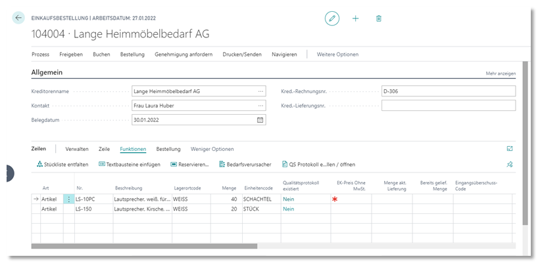Open Kontakt lookup ellipsis

pyautogui.click(x=260, y=106)
